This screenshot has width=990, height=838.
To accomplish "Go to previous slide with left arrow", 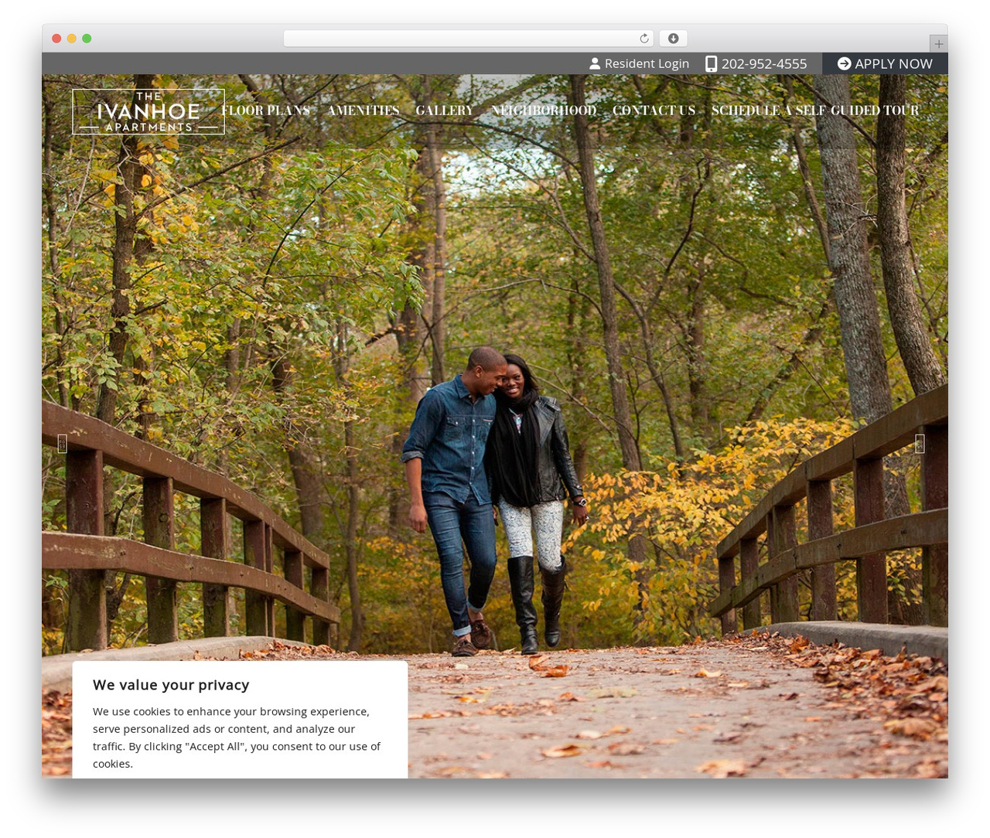I will (x=63, y=444).
